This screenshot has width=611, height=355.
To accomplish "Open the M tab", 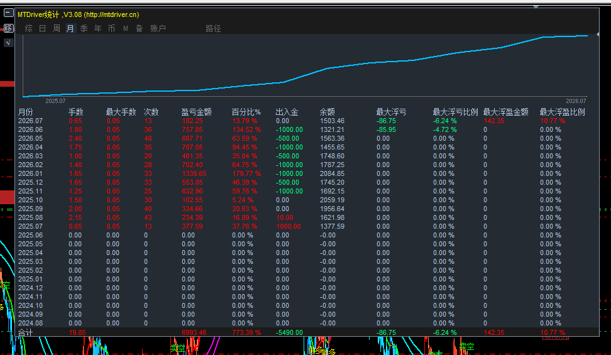I will point(126,28).
